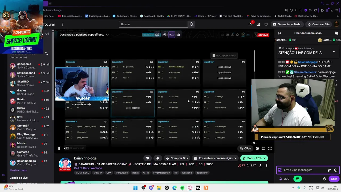Click Mostrar mais in sidebar
Viewport: 341px width, 192px height.
pos(18,170)
